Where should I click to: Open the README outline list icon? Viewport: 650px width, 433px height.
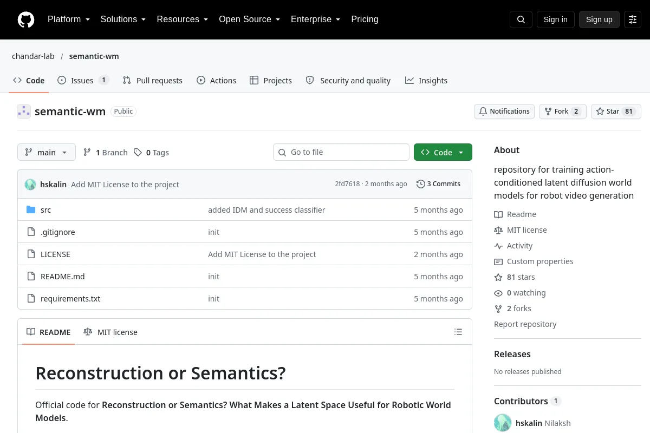point(458,332)
